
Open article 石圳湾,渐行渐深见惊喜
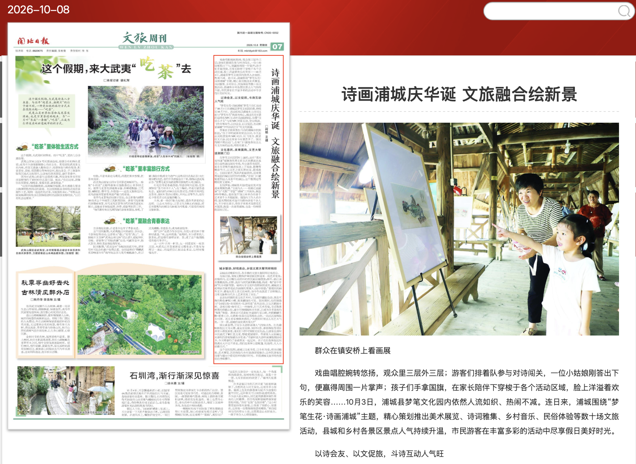pyautogui.click(x=174, y=376)
